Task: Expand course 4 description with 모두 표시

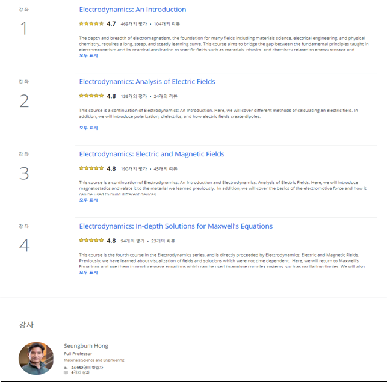Action: click(88, 273)
